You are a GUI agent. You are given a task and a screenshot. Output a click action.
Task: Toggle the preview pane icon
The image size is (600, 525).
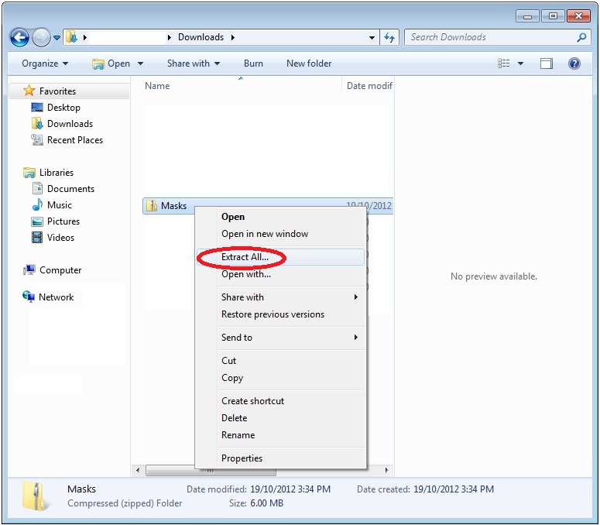click(x=547, y=63)
